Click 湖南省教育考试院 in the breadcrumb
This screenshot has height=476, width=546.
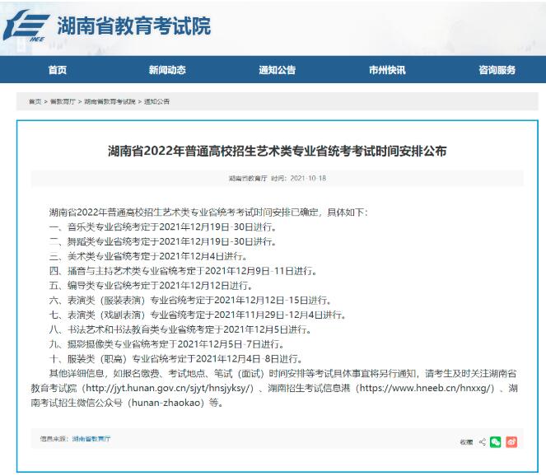pyautogui.click(x=110, y=101)
